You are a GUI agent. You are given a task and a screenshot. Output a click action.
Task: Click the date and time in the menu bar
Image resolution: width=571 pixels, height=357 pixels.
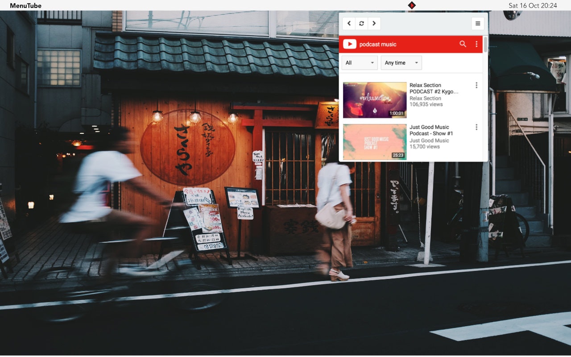(x=532, y=5)
